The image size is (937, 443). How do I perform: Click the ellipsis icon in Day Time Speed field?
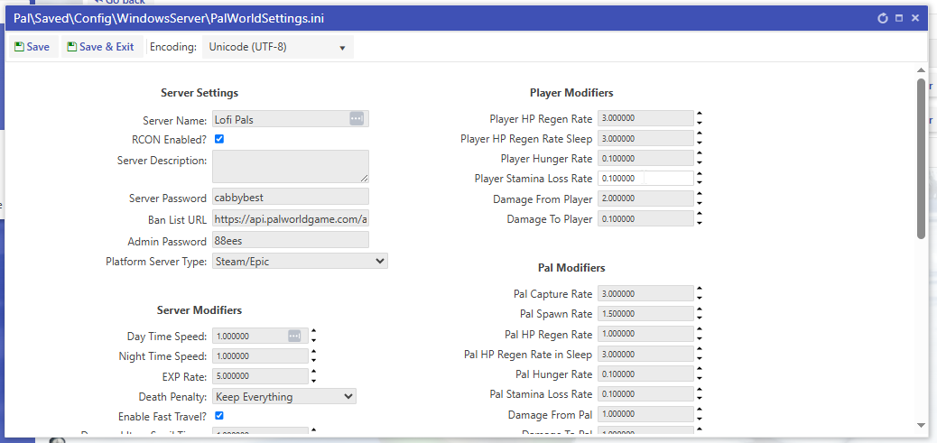(x=294, y=336)
